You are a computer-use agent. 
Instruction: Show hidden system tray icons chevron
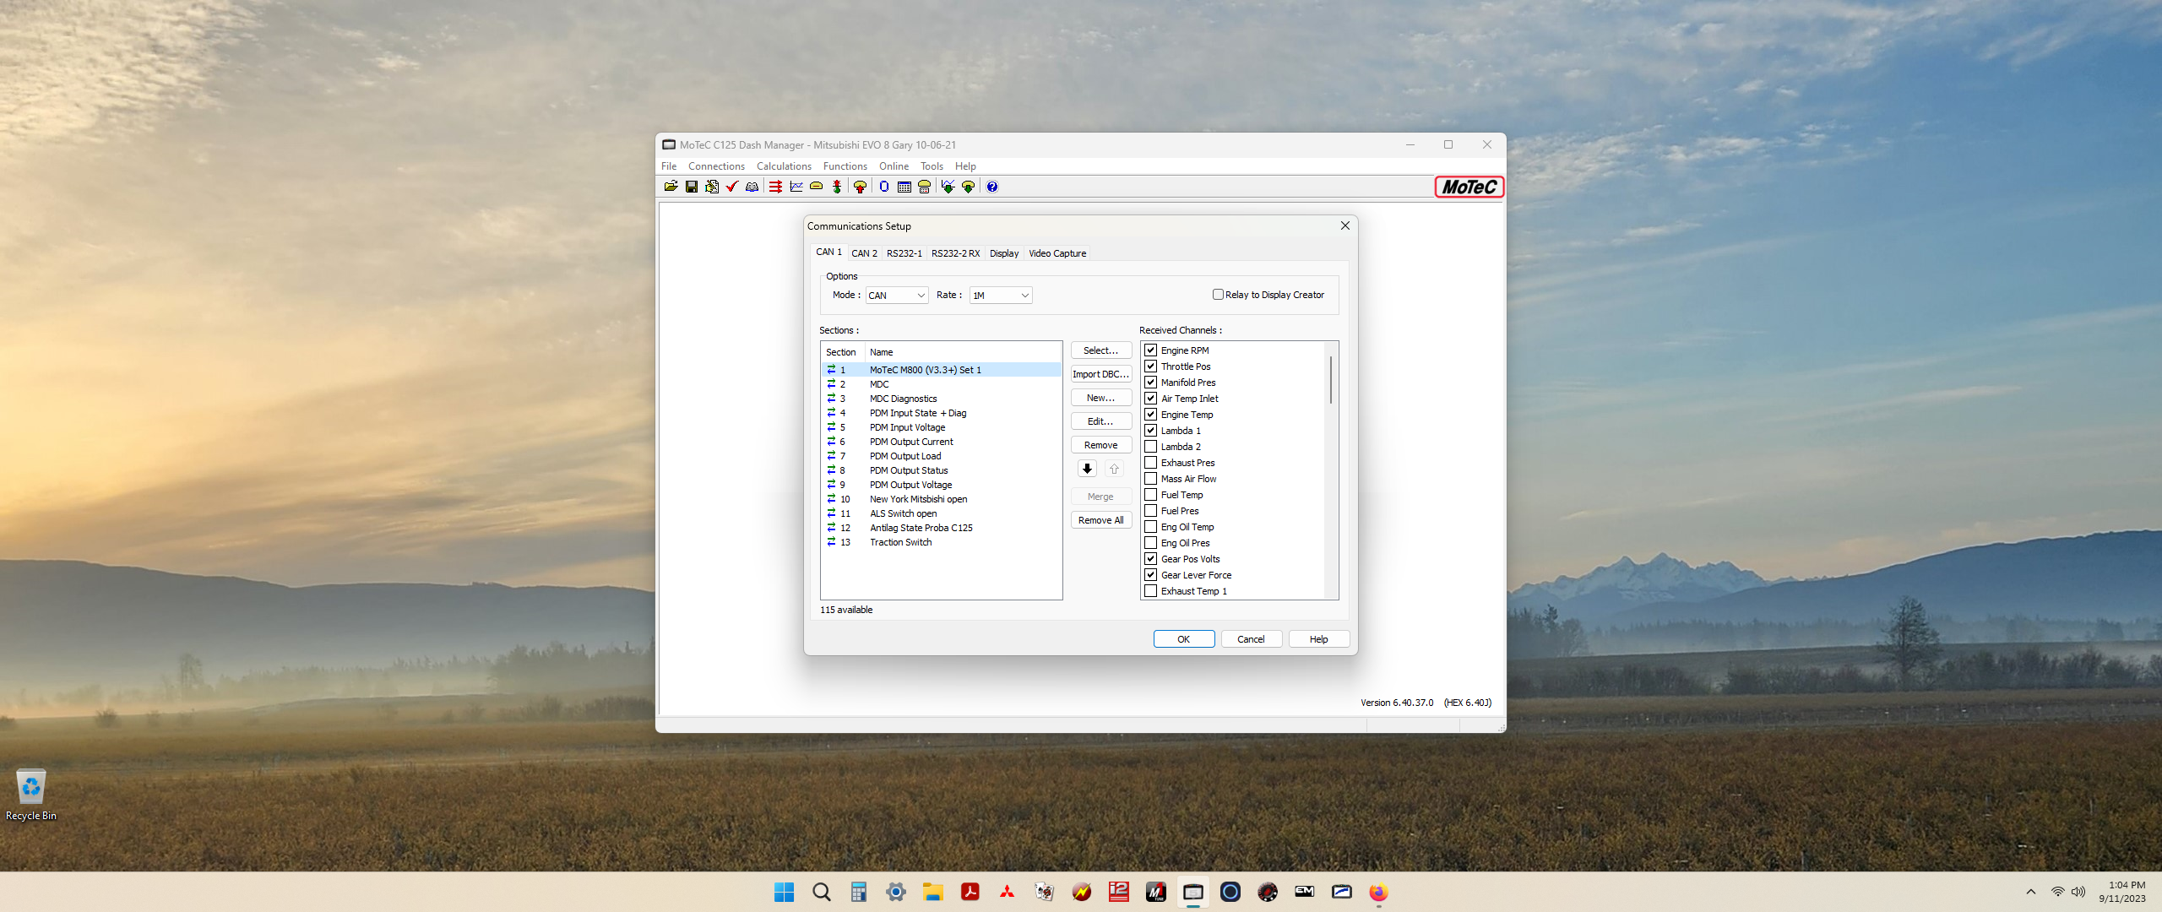2031,892
